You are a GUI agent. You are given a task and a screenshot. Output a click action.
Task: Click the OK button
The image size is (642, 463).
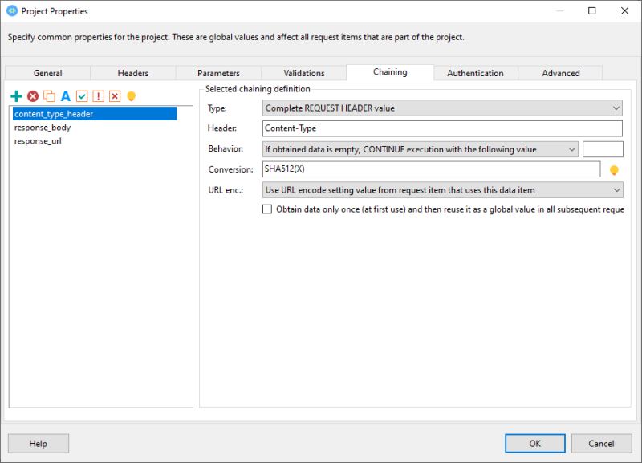click(535, 444)
